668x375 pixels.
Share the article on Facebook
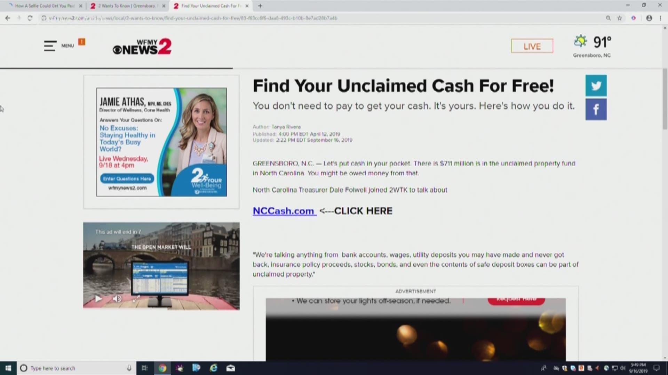click(x=596, y=109)
